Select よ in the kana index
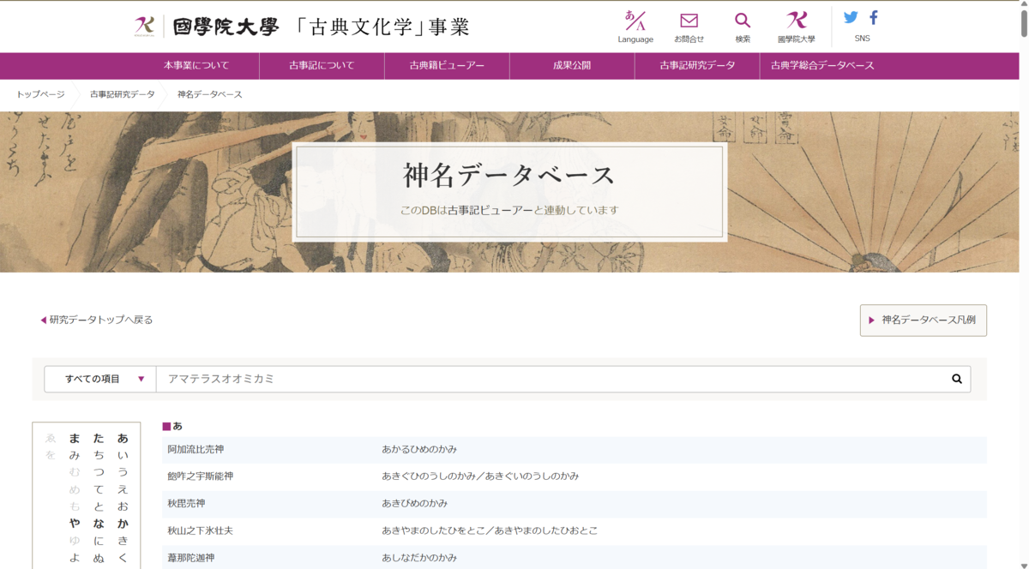1029x569 pixels. (x=75, y=558)
